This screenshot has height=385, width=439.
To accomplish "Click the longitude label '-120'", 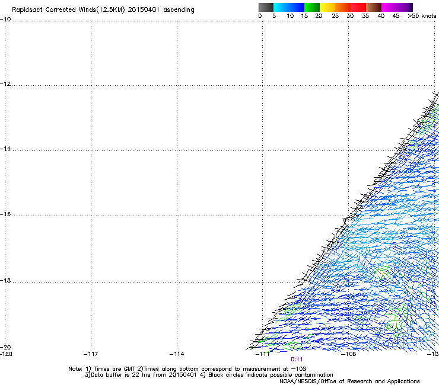I will coord(6,354).
